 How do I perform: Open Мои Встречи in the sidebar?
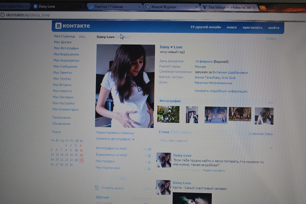tap(62, 85)
